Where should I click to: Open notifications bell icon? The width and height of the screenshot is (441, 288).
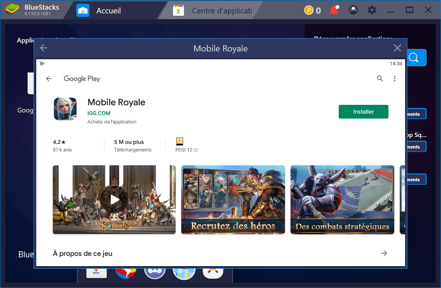334,10
